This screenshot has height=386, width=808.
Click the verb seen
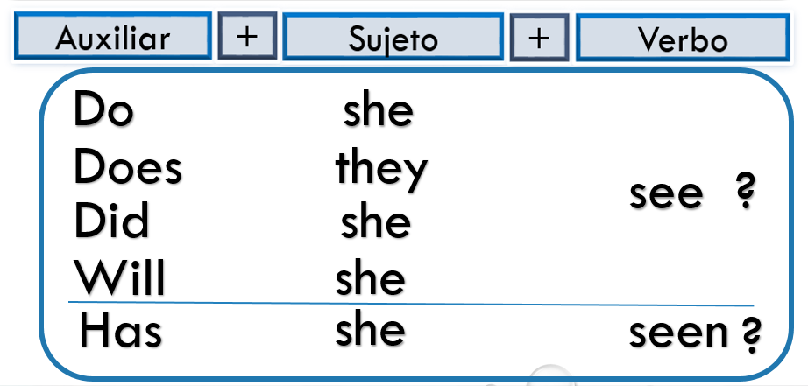[678, 333]
